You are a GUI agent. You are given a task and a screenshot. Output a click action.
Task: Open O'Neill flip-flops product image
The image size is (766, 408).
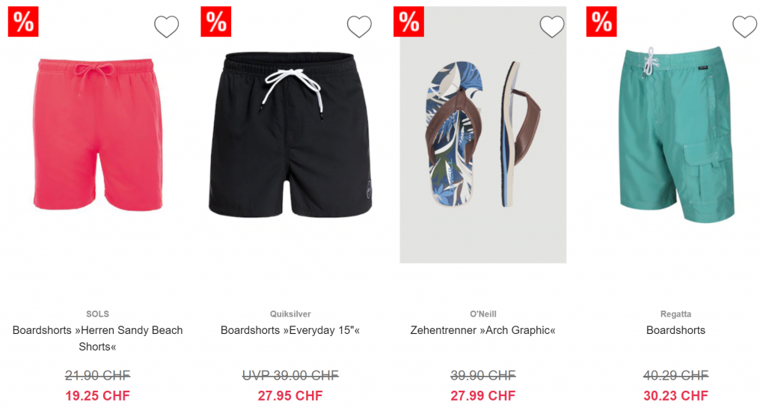pyautogui.click(x=483, y=135)
